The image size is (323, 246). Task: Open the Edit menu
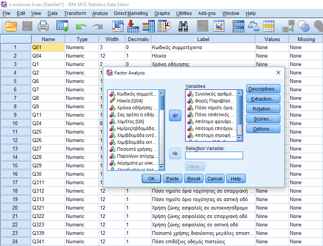coord(21,13)
